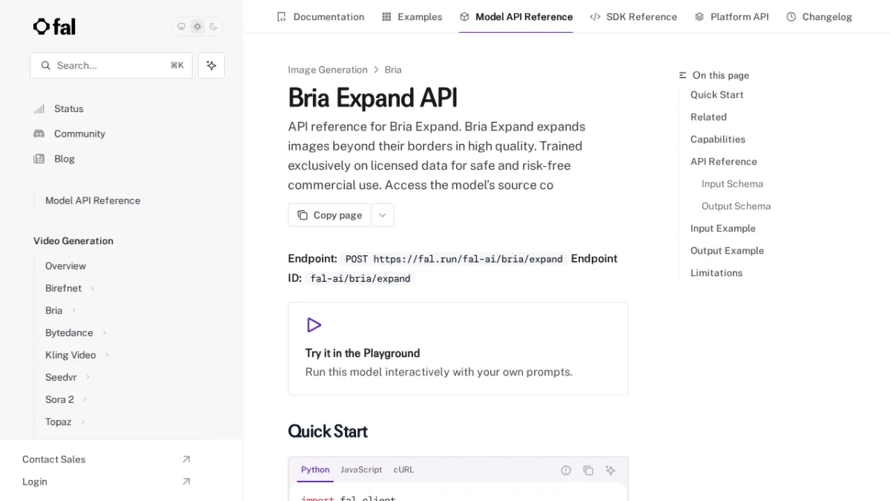Open the SDK Reference tab
Viewport: 890px width, 501px height.
(x=633, y=16)
